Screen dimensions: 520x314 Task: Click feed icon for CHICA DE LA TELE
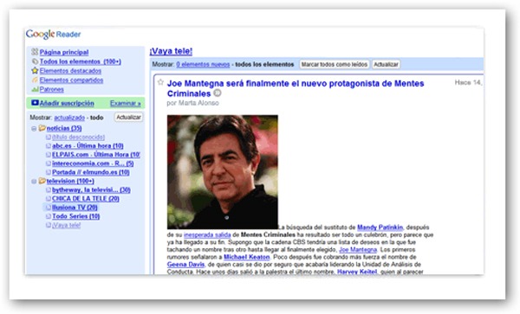coord(49,199)
